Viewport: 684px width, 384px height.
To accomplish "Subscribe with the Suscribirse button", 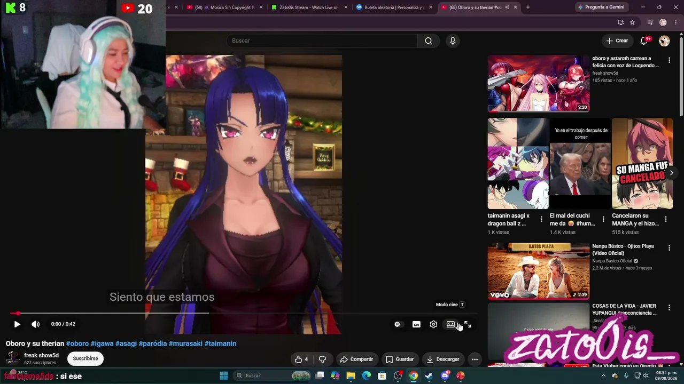I will click(x=85, y=358).
